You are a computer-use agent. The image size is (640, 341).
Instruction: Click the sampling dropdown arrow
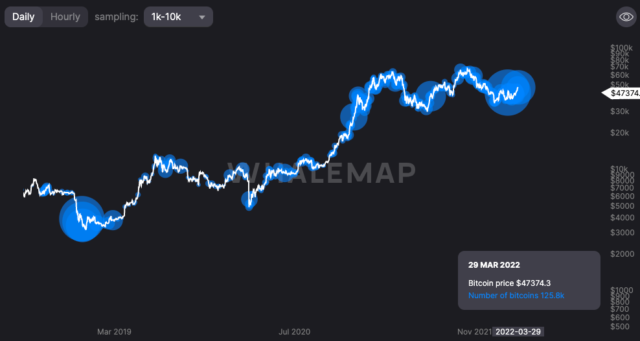point(202,18)
